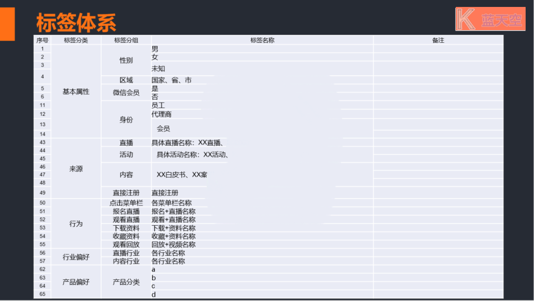Select the 标签分组 column header

pos(126,40)
